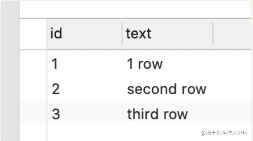Select row 2 via its left gutter

point(33,89)
